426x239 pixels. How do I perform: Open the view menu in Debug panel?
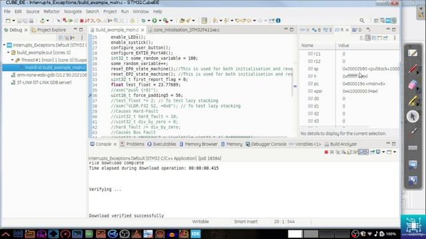(82, 38)
